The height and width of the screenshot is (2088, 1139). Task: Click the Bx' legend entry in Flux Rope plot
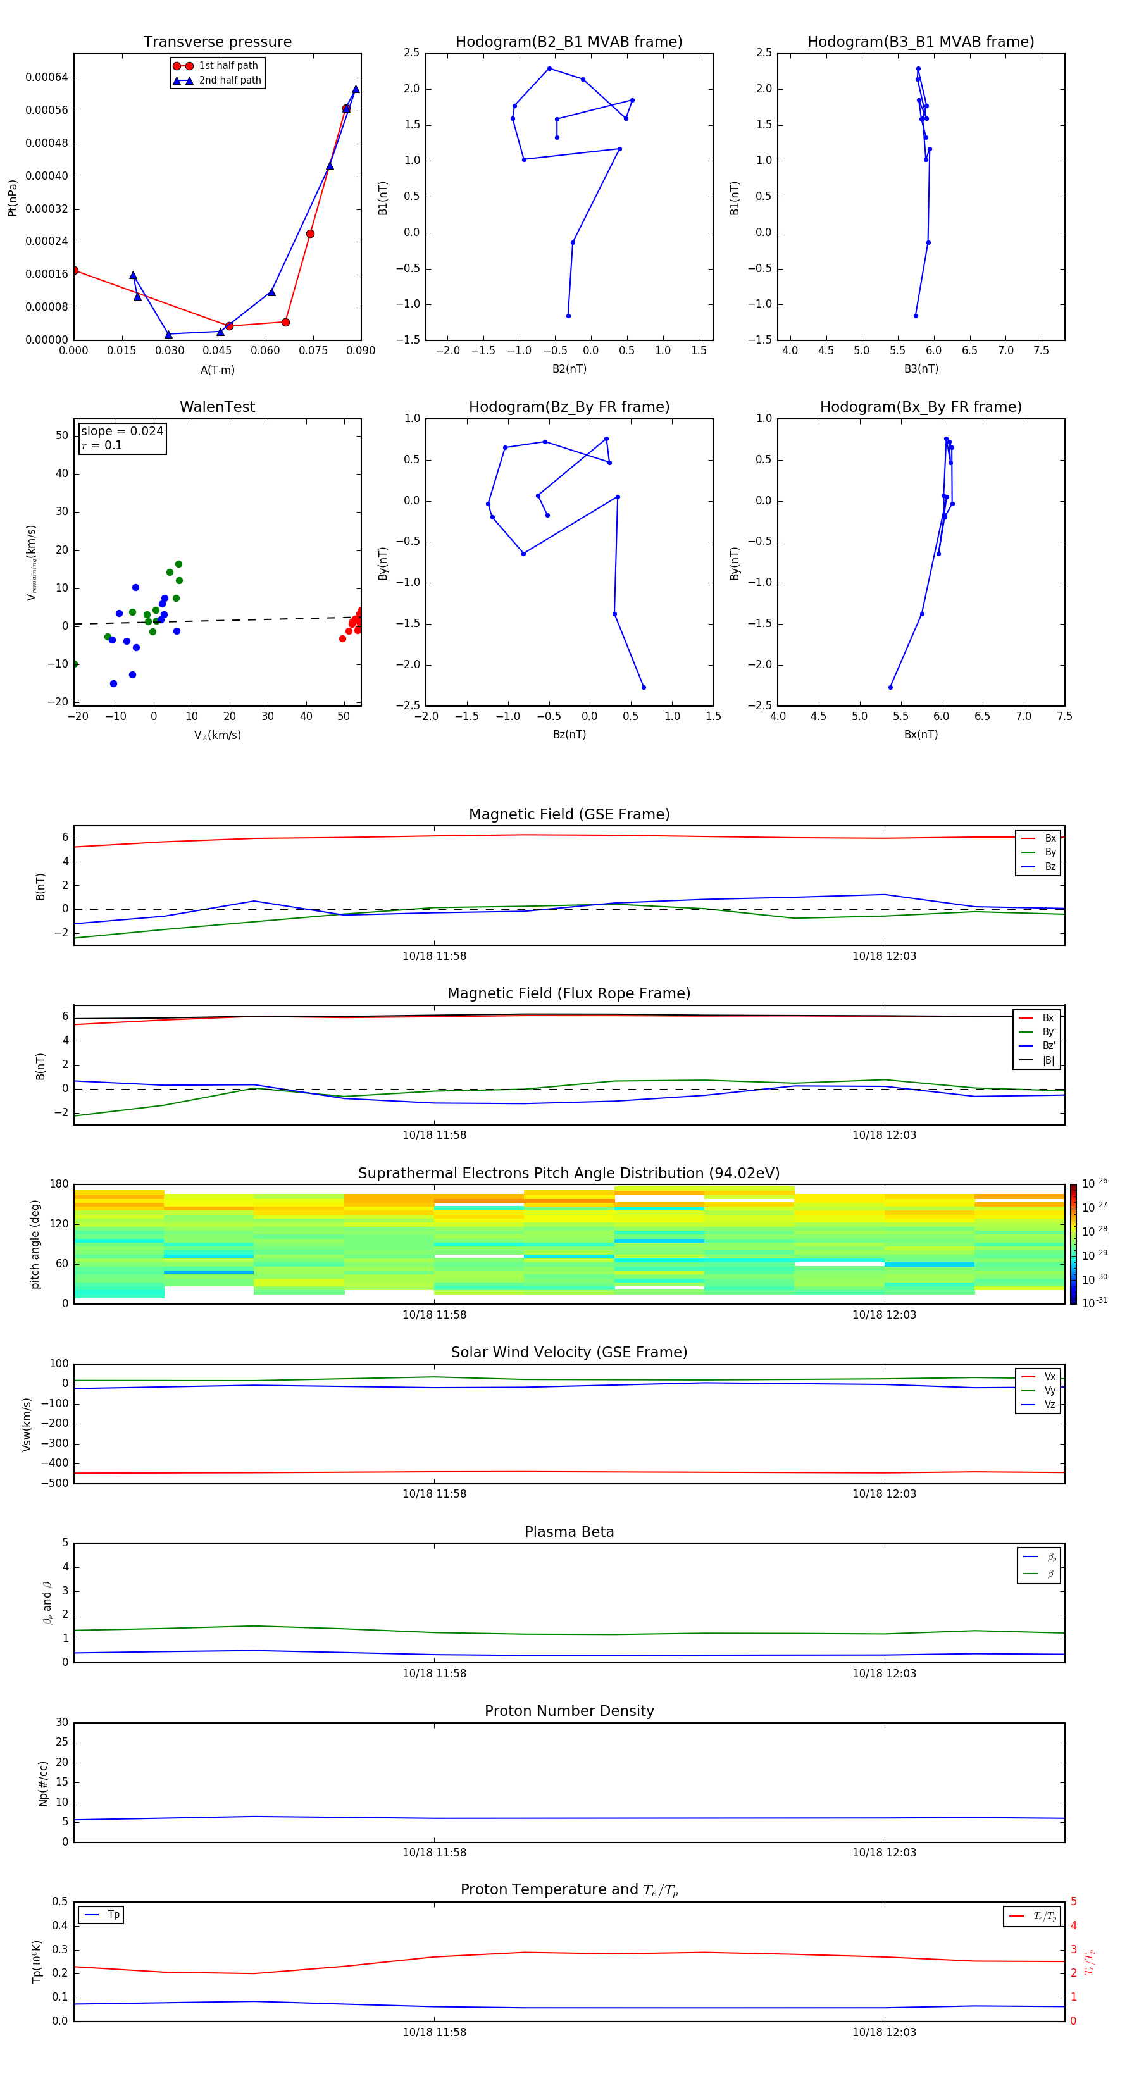tap(1037, 1018)
